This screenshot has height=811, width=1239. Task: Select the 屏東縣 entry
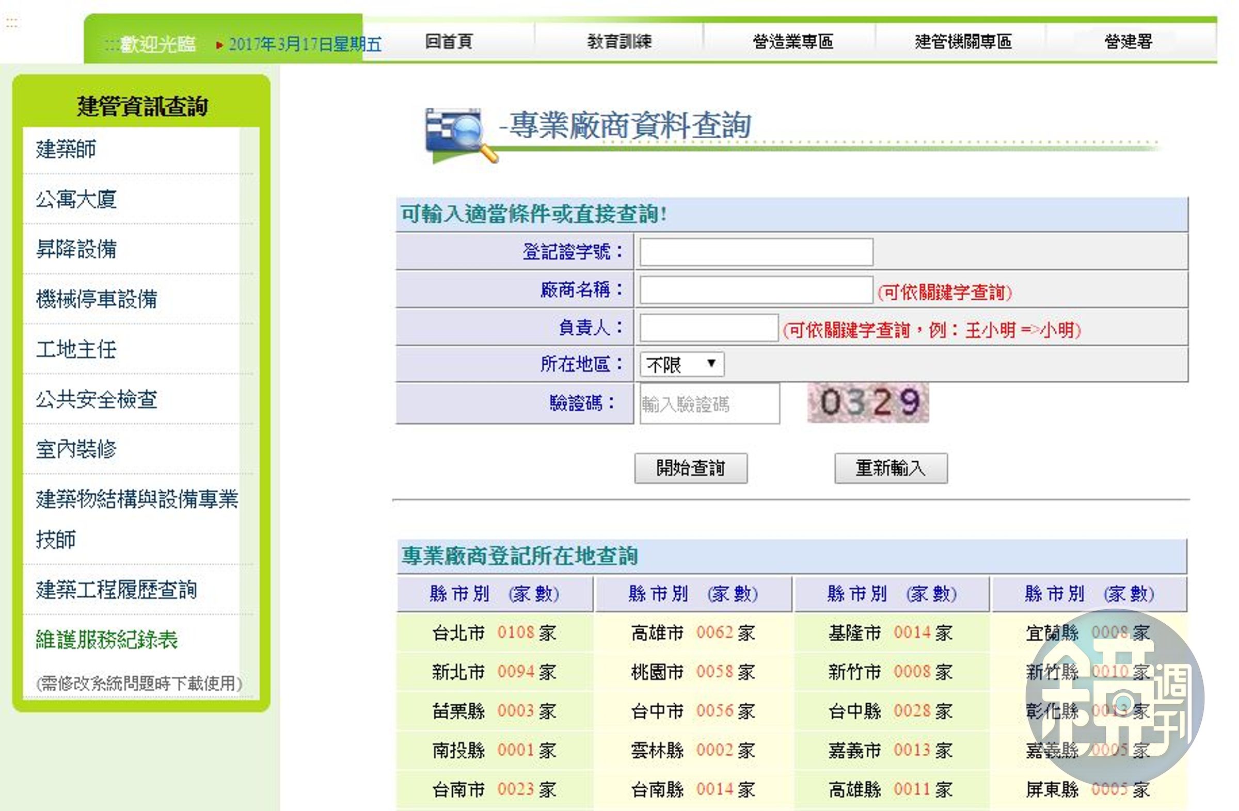click(x=1088, y=789)
